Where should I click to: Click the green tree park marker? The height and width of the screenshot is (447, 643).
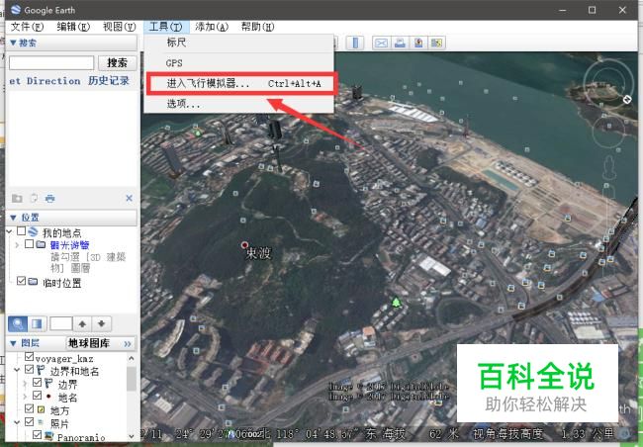[396, 303]
